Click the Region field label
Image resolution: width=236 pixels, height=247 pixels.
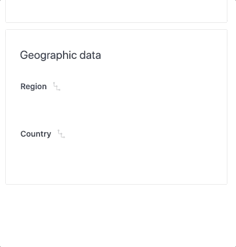point(34,86)
